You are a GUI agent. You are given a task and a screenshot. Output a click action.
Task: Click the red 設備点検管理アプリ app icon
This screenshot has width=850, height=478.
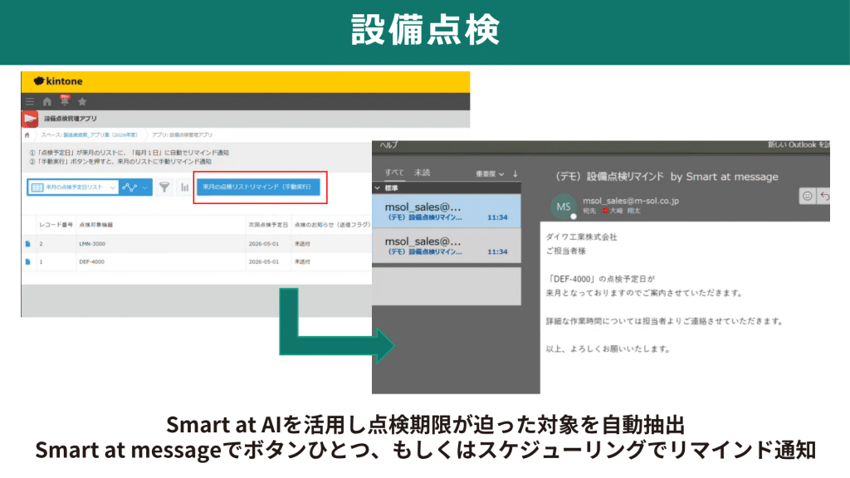[x=30, y=119]
